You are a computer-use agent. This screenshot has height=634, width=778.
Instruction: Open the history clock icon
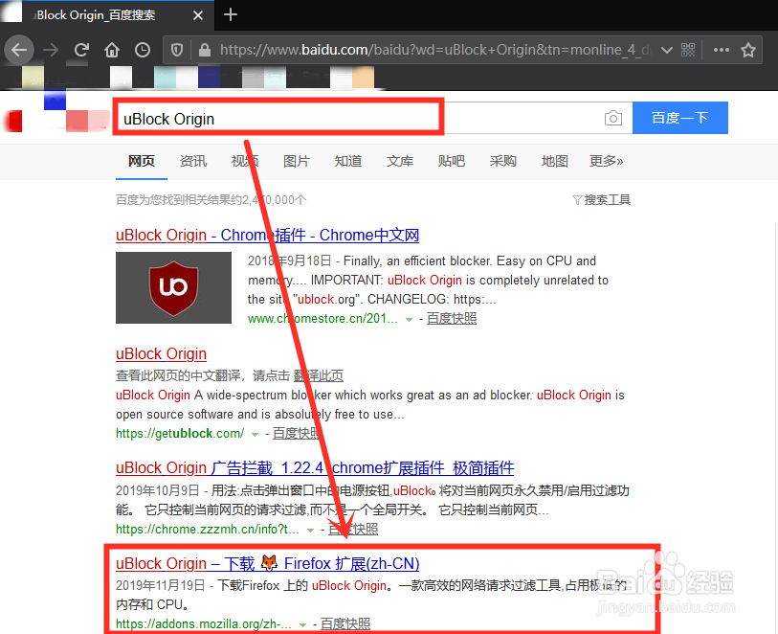[x=143, y=50]
